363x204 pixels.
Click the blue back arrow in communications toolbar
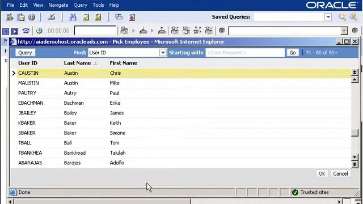6,31
